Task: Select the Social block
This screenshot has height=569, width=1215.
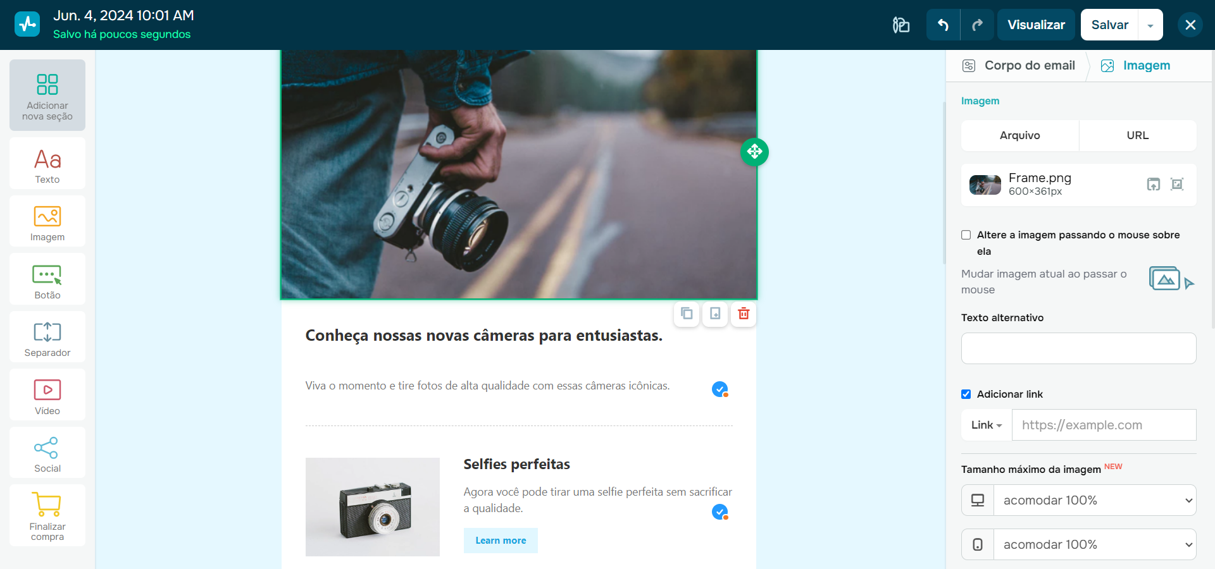Action: (x=47, y=453)
